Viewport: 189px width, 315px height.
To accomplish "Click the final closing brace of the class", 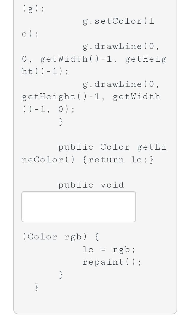I will point(36,287).
